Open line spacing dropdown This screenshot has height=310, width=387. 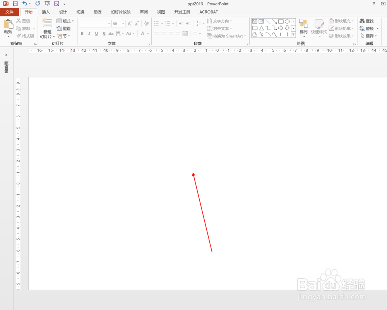tap(200, 24)
